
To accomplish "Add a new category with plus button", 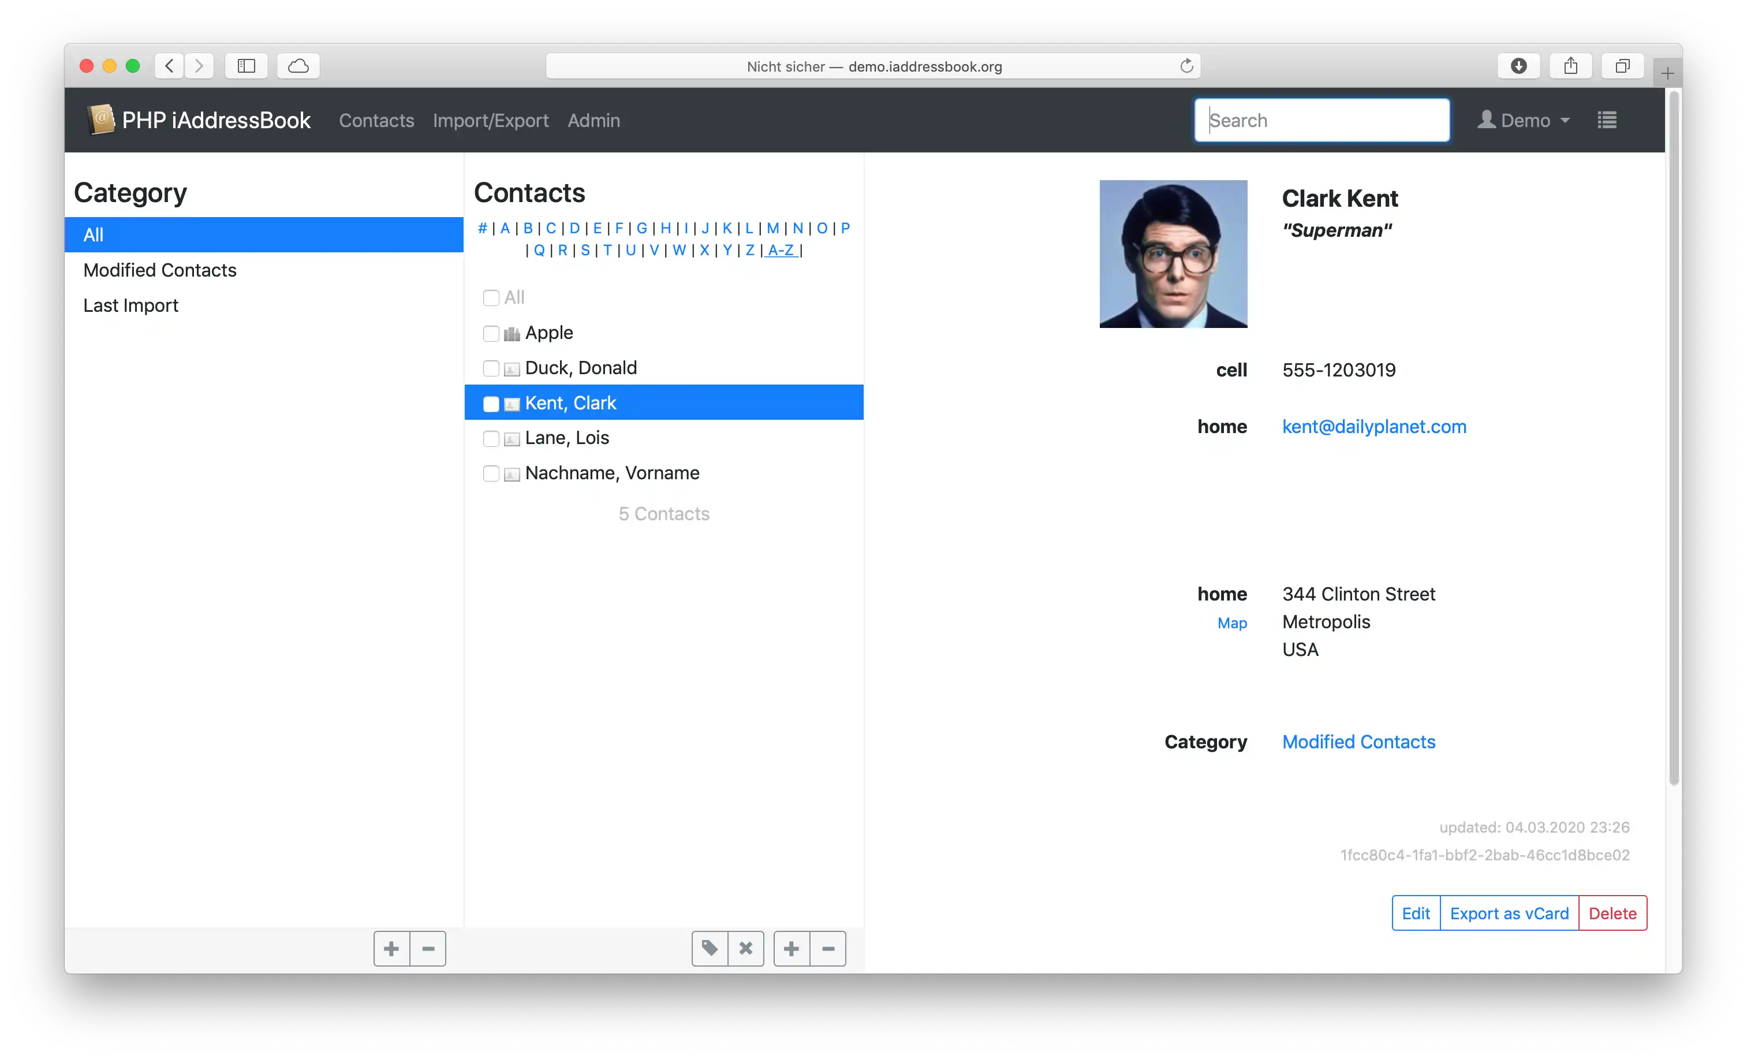I will pos(391,948).
